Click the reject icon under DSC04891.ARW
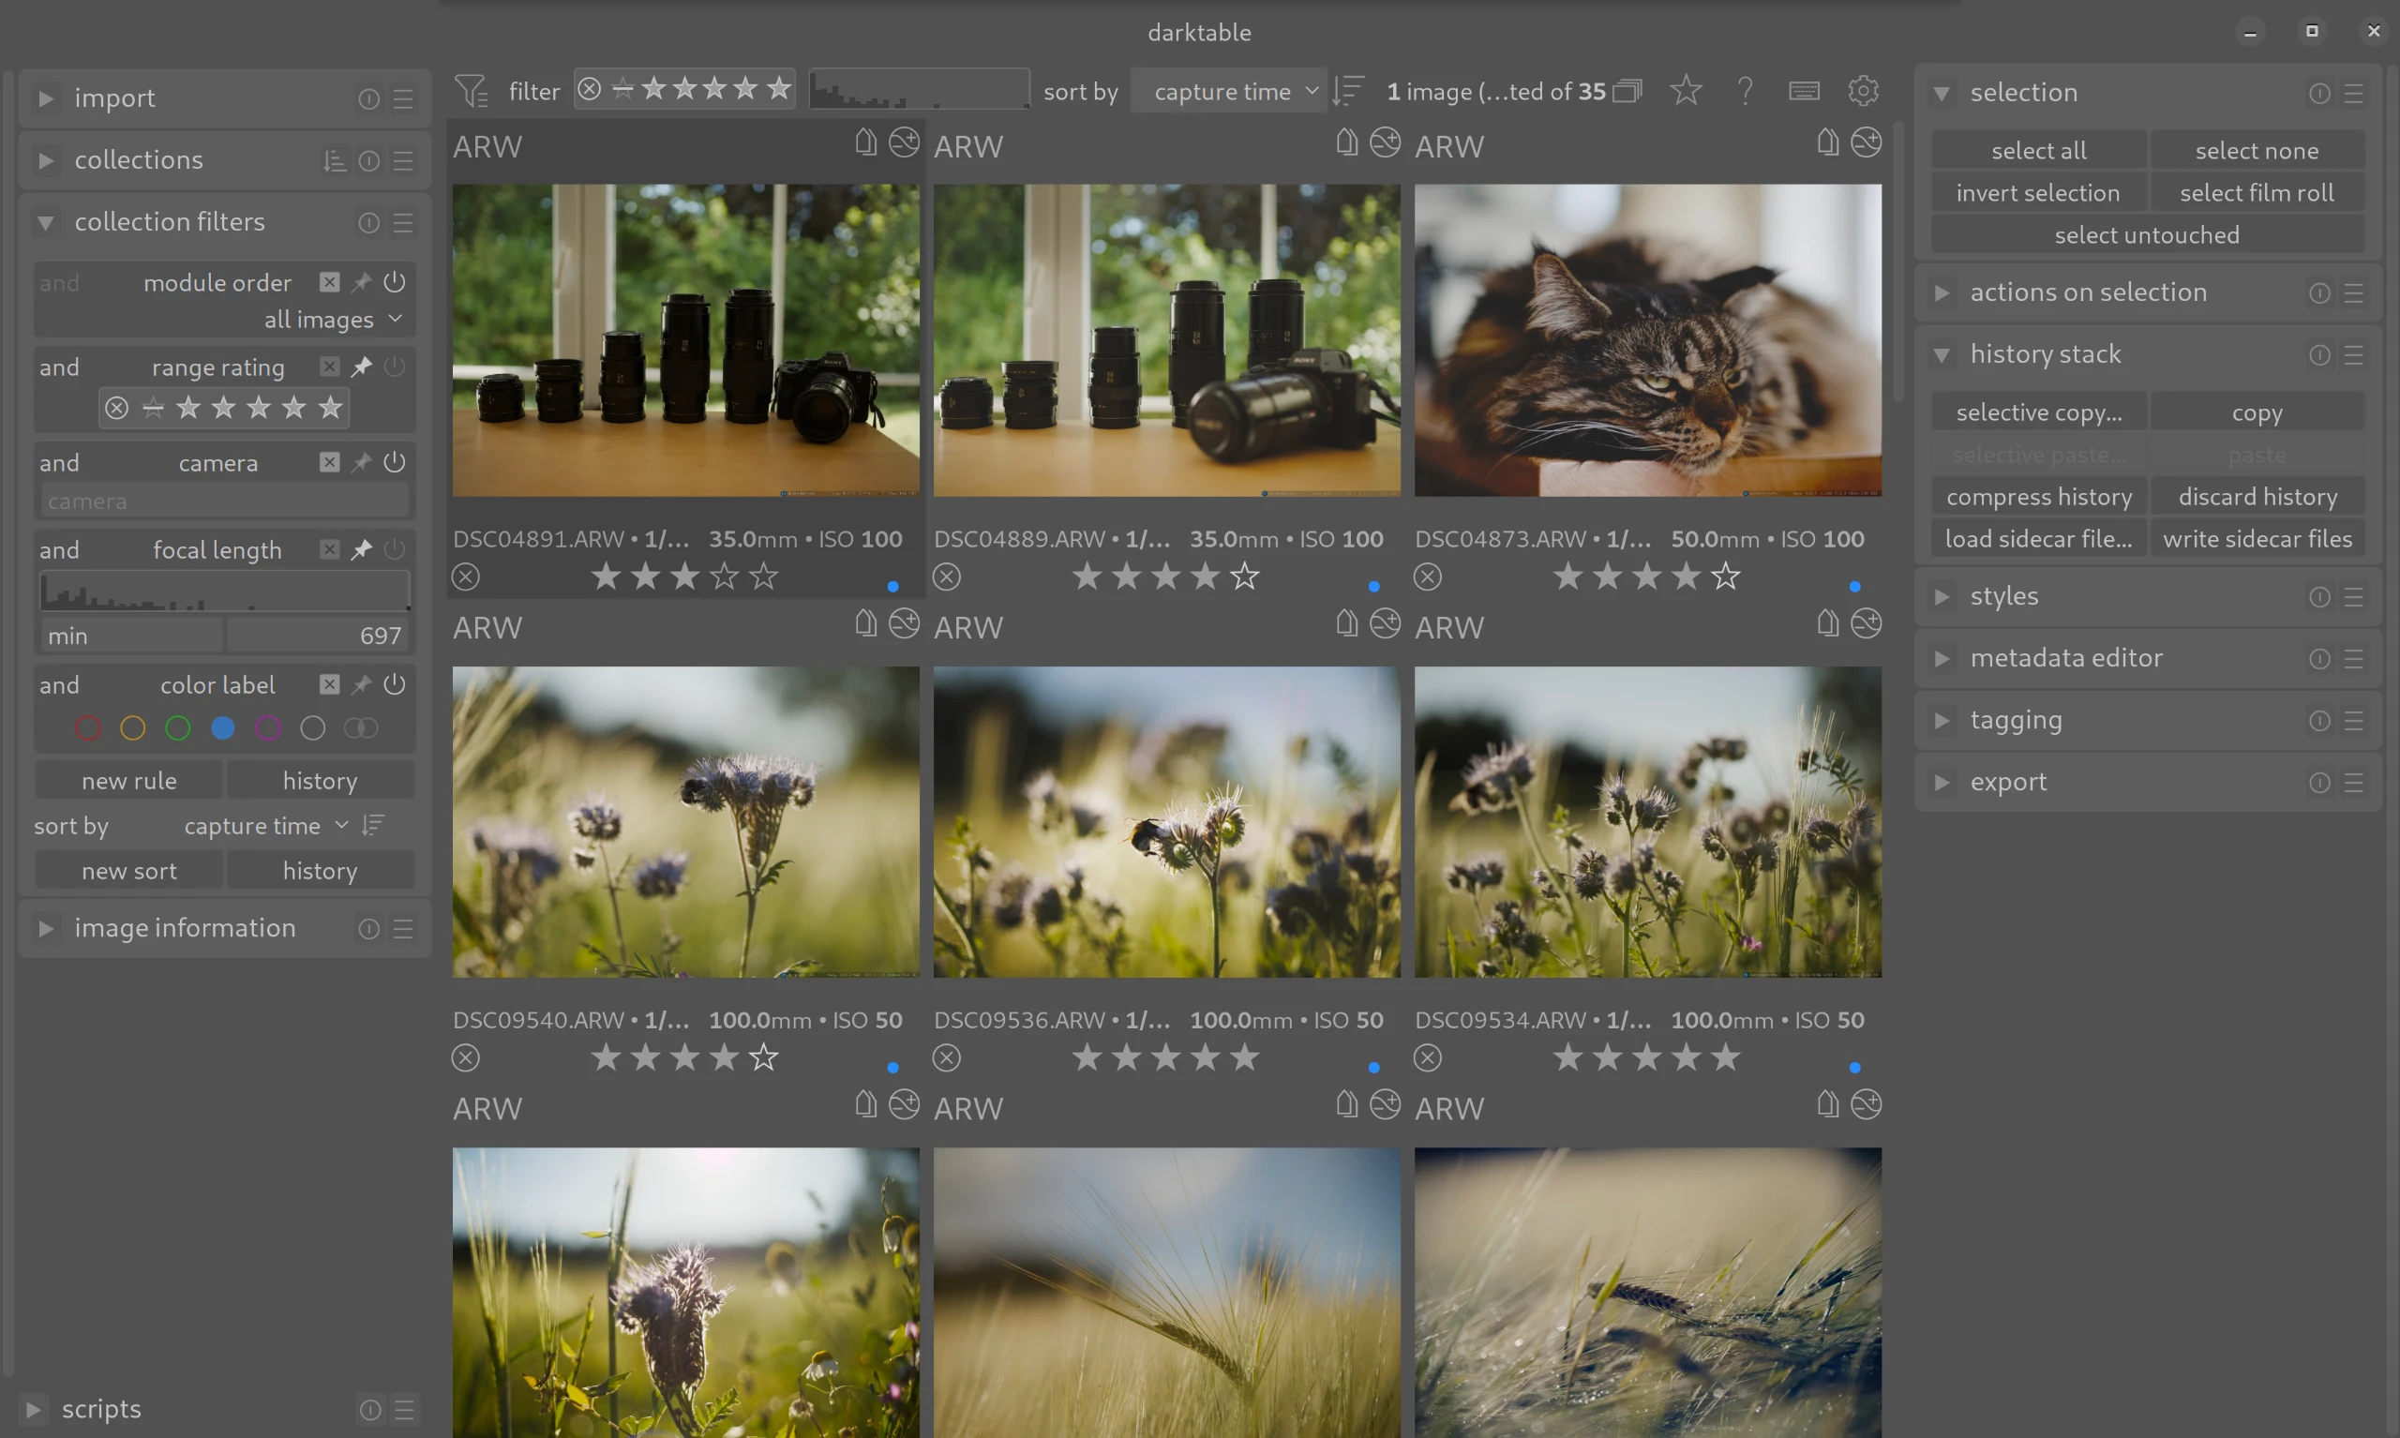Viewport: 2400px width, 1438px height. pyautogui.click(x=466, y=577)
